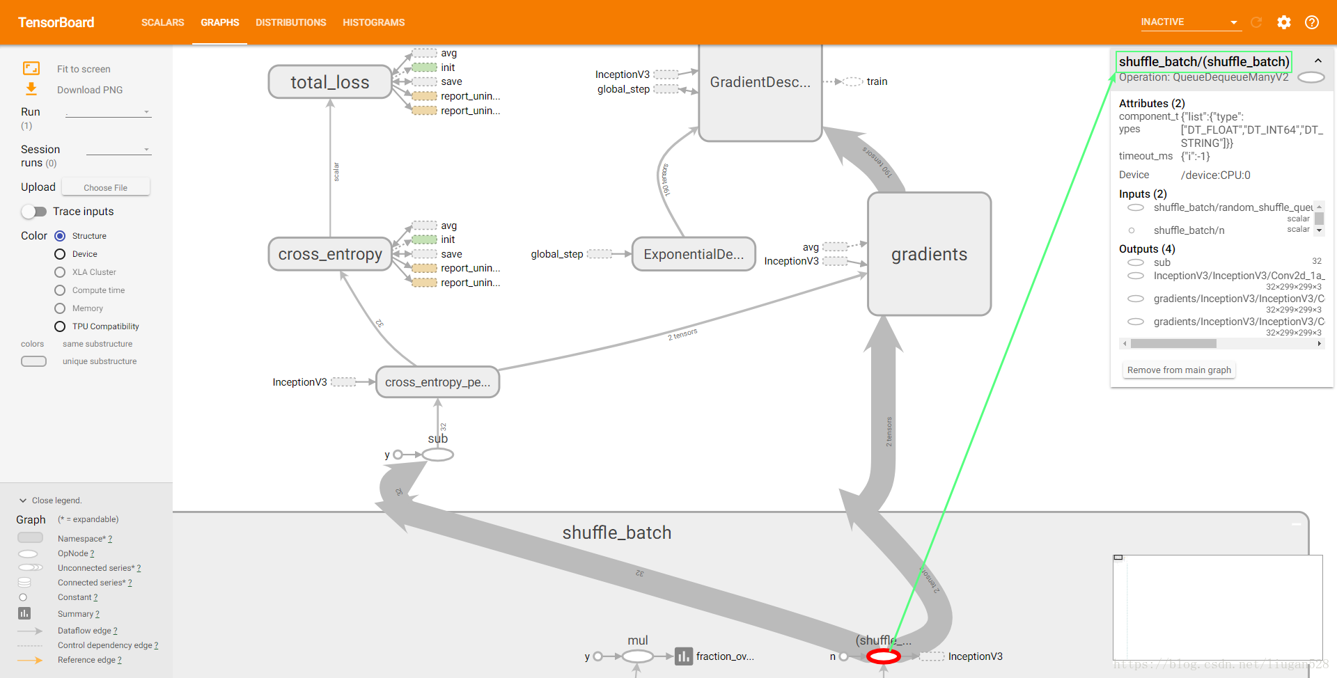
Task: Click global_step node feeding ExponentialDe...
Action: pos(600,254)
